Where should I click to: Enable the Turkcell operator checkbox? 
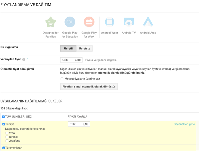click(7, 137)
